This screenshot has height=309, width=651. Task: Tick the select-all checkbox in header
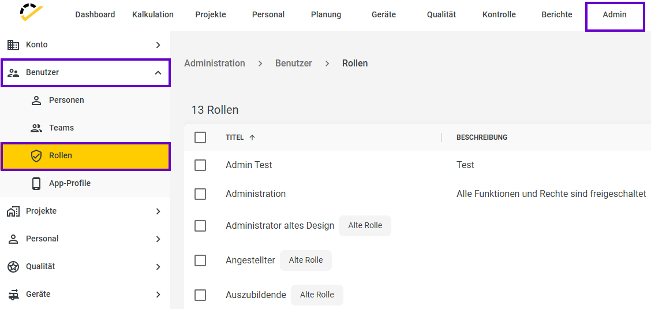tap(200, 137)
